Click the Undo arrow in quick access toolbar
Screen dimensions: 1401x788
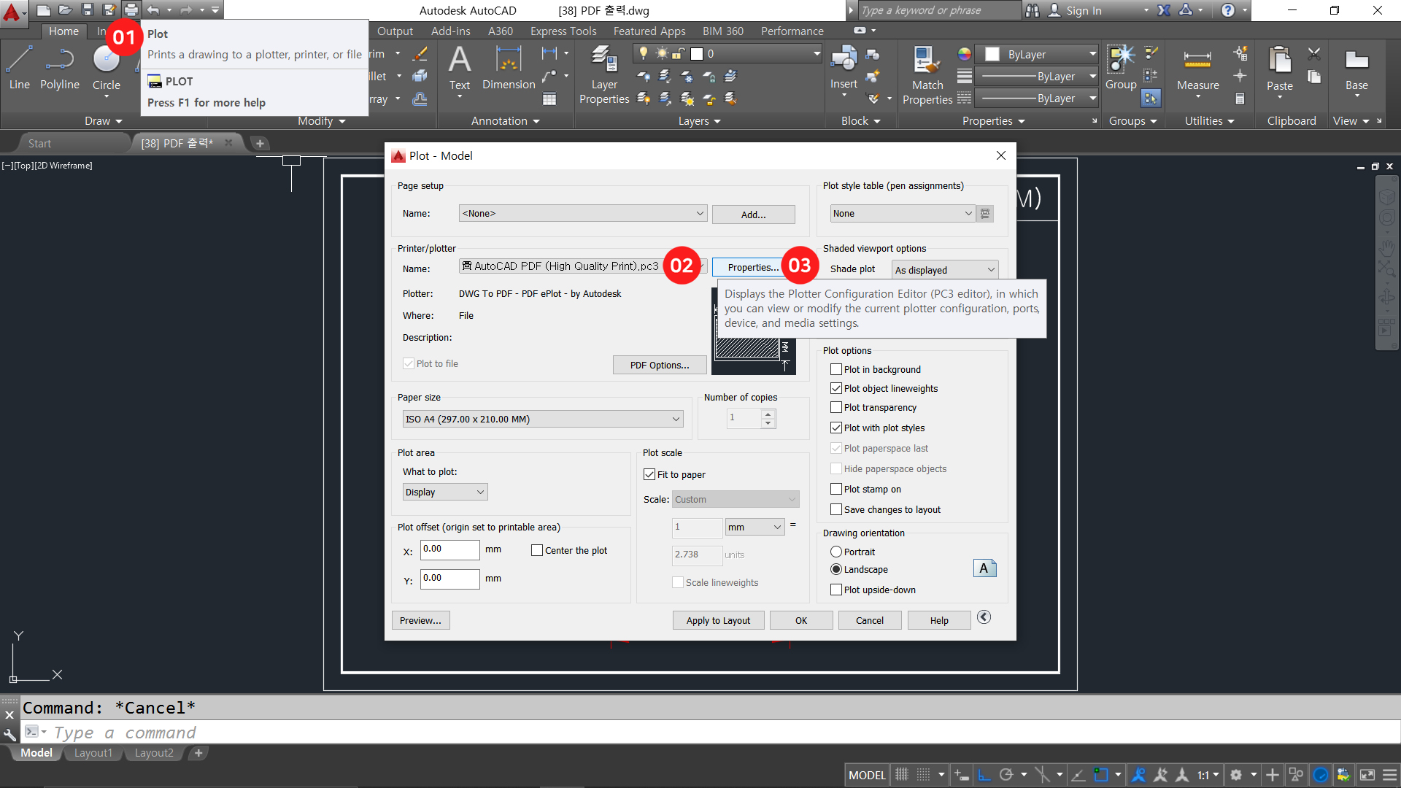tap(153, 9)
